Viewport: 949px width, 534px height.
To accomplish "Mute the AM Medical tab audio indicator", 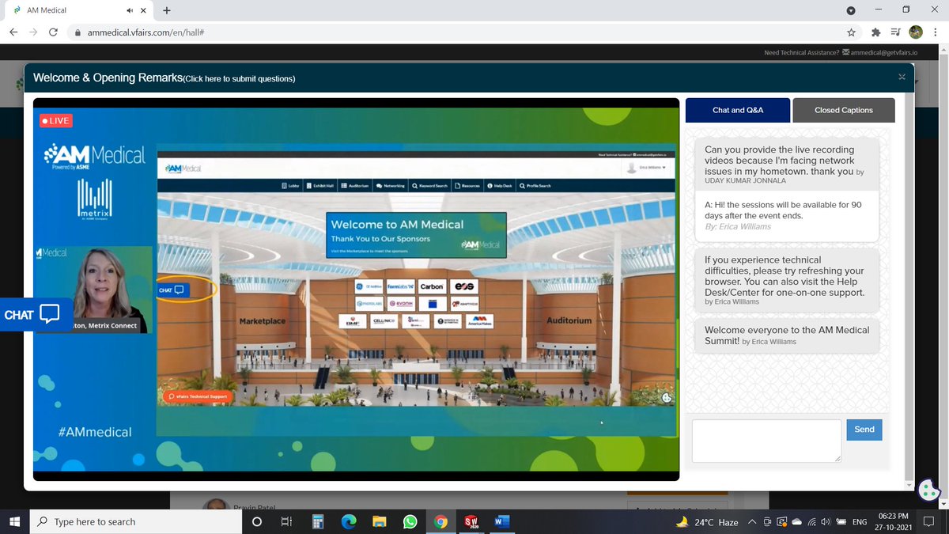I will [x=130, y=10].
